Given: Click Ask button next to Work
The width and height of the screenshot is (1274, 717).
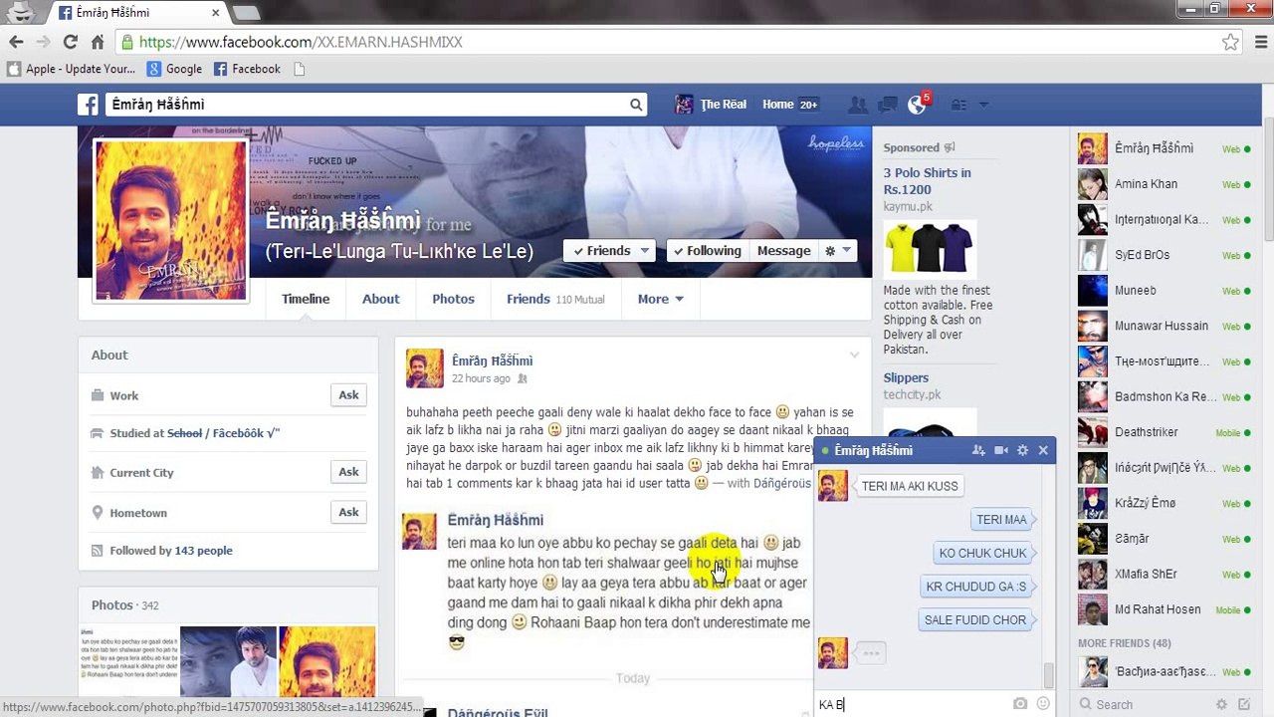Looking at the screenshot, I should coord(348,395).
